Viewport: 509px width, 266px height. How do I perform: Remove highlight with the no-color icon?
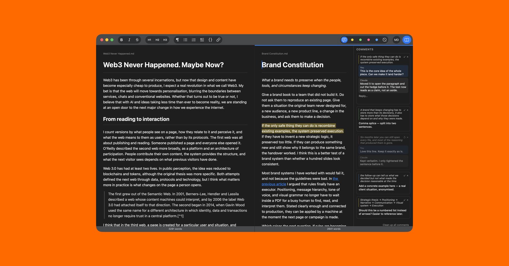[385, 40]
